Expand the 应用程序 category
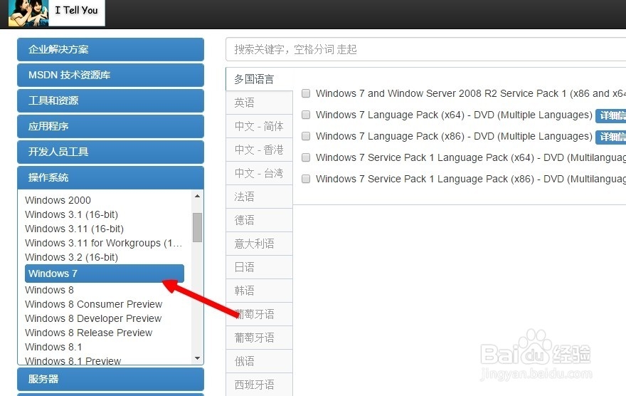Viewport: 626px width, 396px height. (x=110, y=126)
